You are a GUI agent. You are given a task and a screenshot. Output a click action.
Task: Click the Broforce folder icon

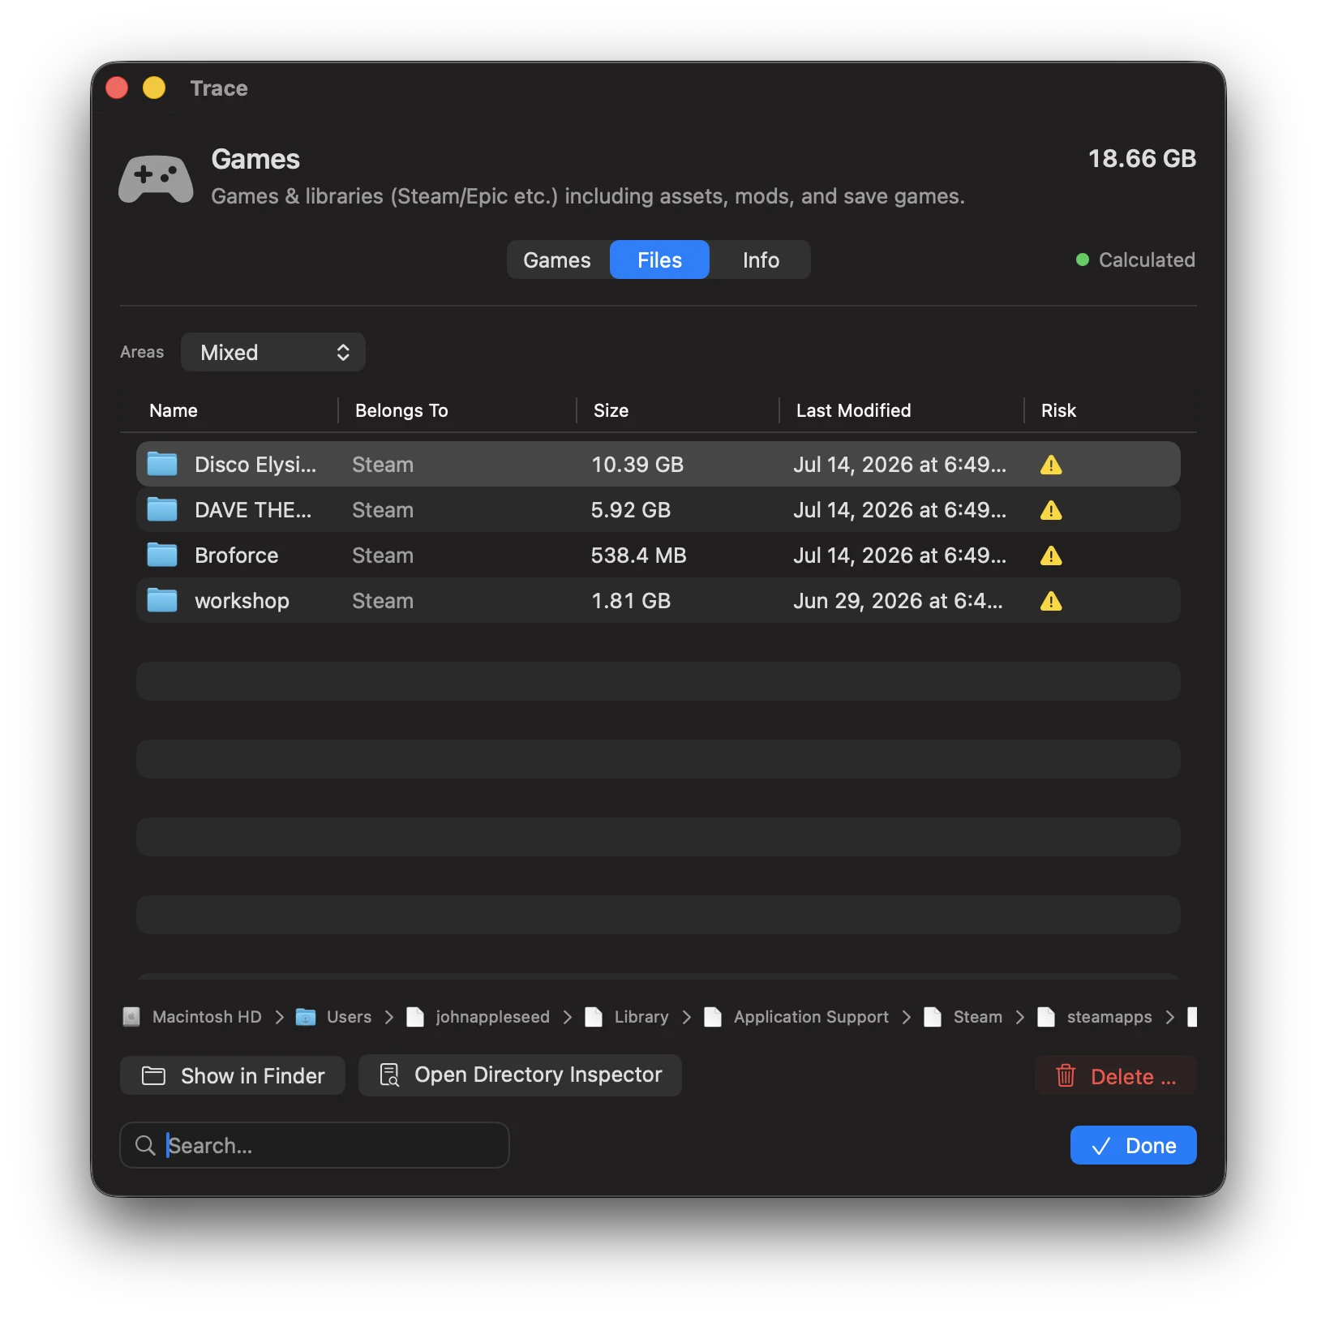coord(162,555)
